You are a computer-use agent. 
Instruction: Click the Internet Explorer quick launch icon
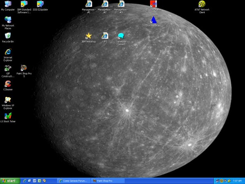[x=24, y=181]
